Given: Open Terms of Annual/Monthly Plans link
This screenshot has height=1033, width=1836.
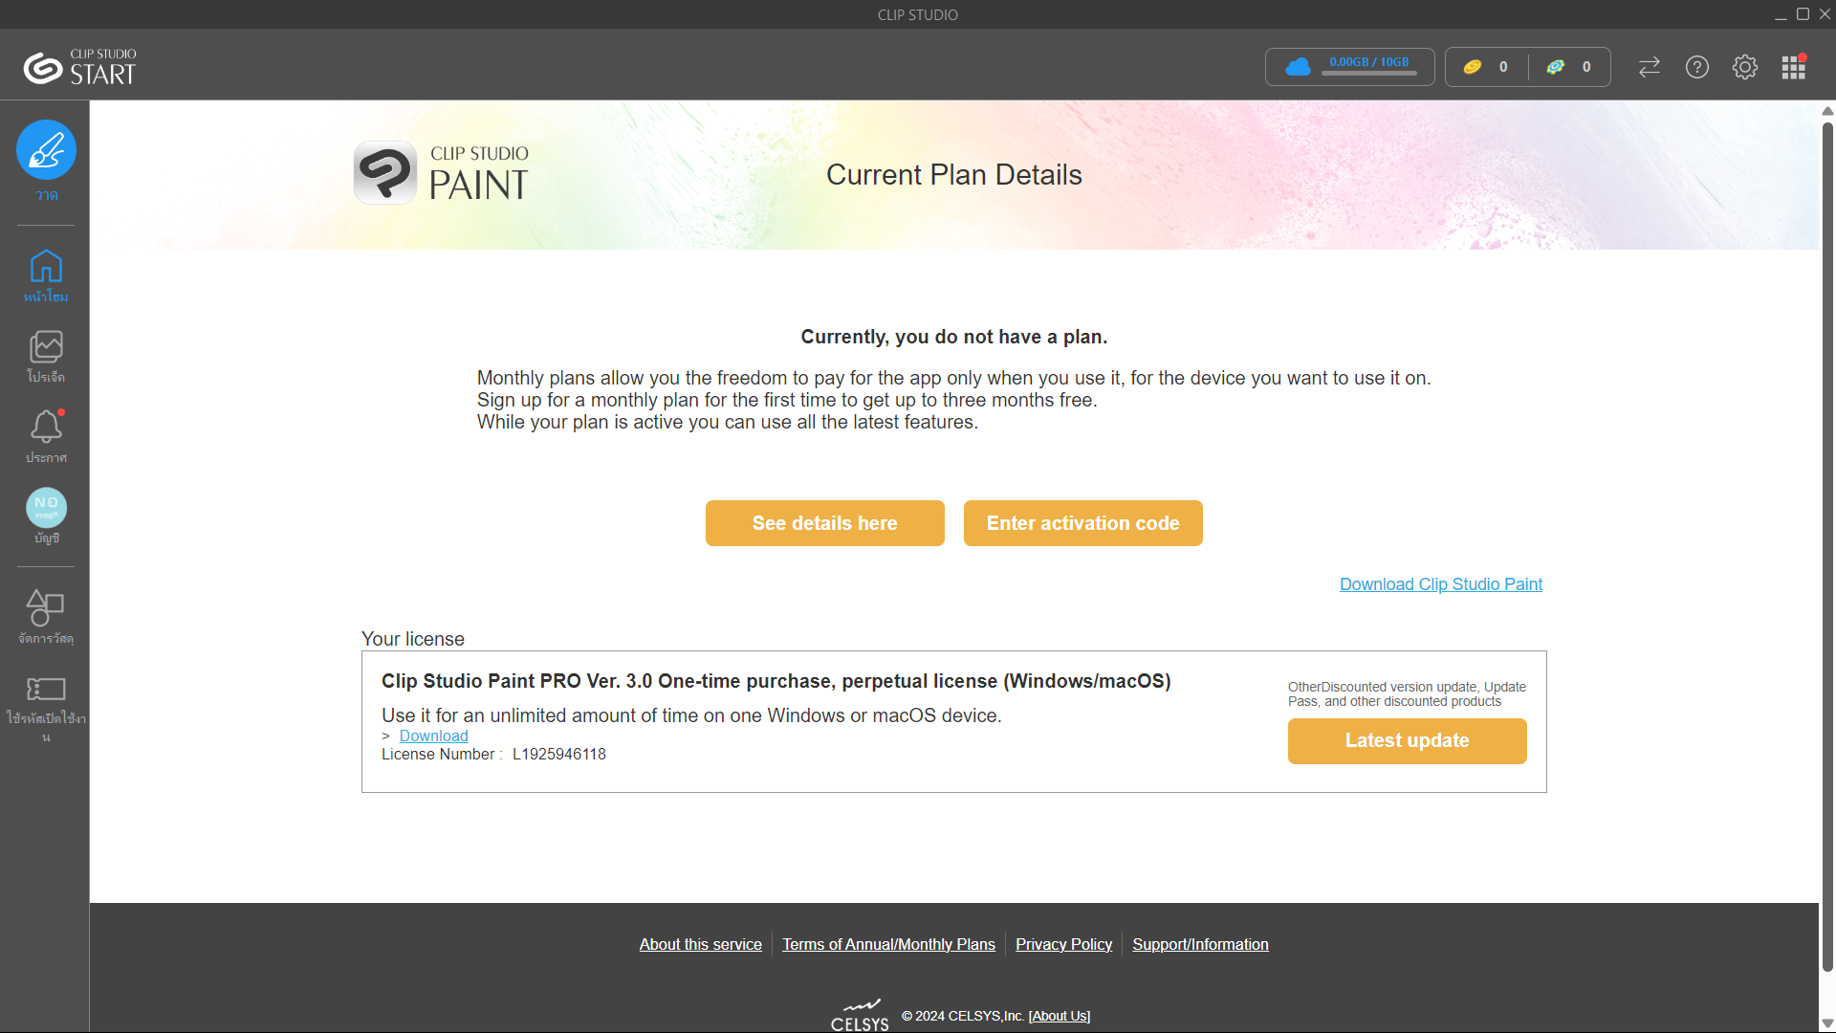Looking at the screenshot, I should click(x=888, y=944).
